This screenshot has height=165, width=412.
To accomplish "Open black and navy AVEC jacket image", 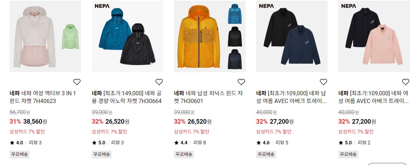I will click(292, 36).
